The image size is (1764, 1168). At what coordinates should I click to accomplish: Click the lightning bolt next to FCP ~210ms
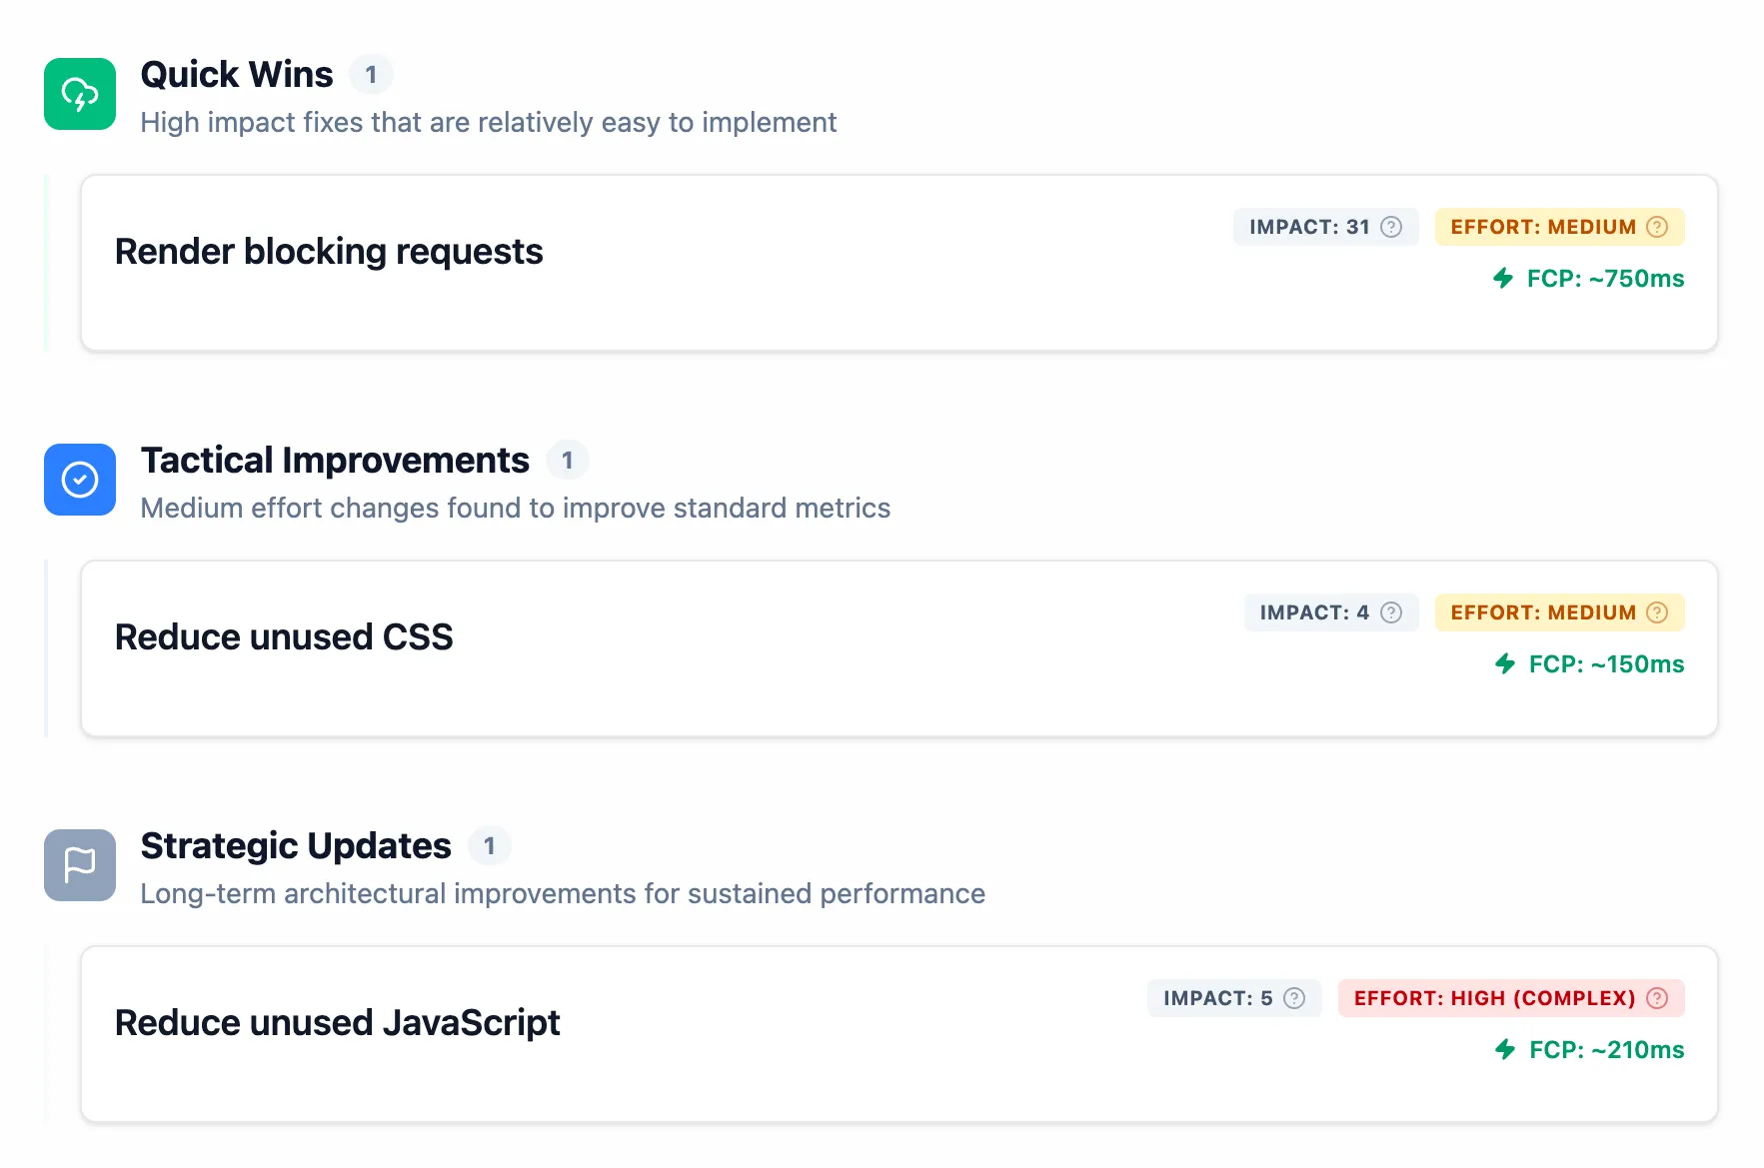(1505, 1050)
